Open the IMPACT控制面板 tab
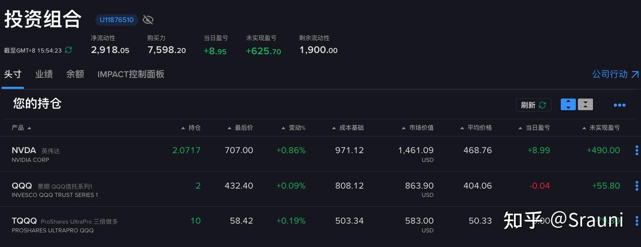The height and width of the screenshot is (247, 641). tap(131, 74)
